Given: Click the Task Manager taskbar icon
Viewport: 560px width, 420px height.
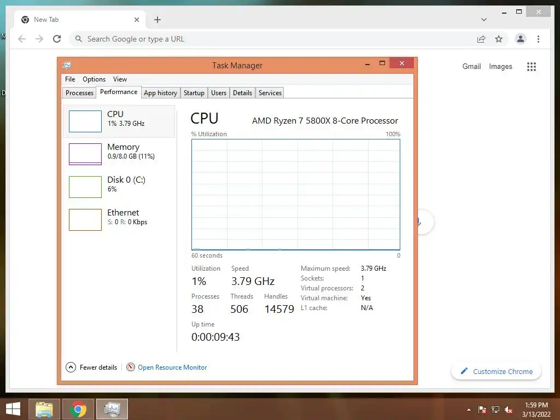Looking at the screenshot, I should pyautogui.click(x=112, y=409).
